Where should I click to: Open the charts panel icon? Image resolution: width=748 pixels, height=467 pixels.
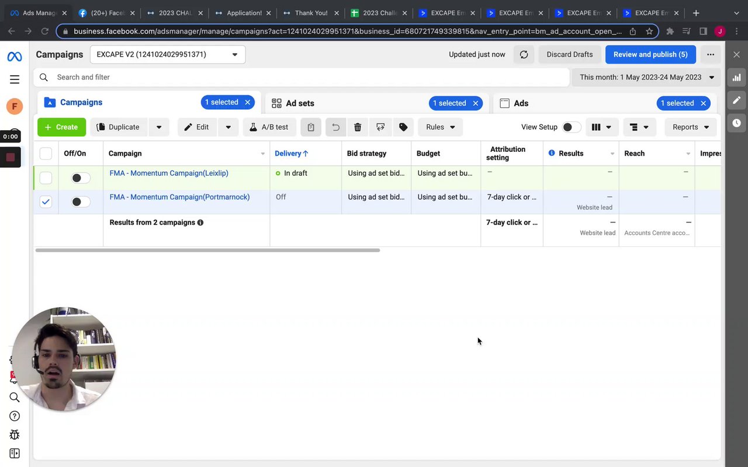tap(736, 77)
